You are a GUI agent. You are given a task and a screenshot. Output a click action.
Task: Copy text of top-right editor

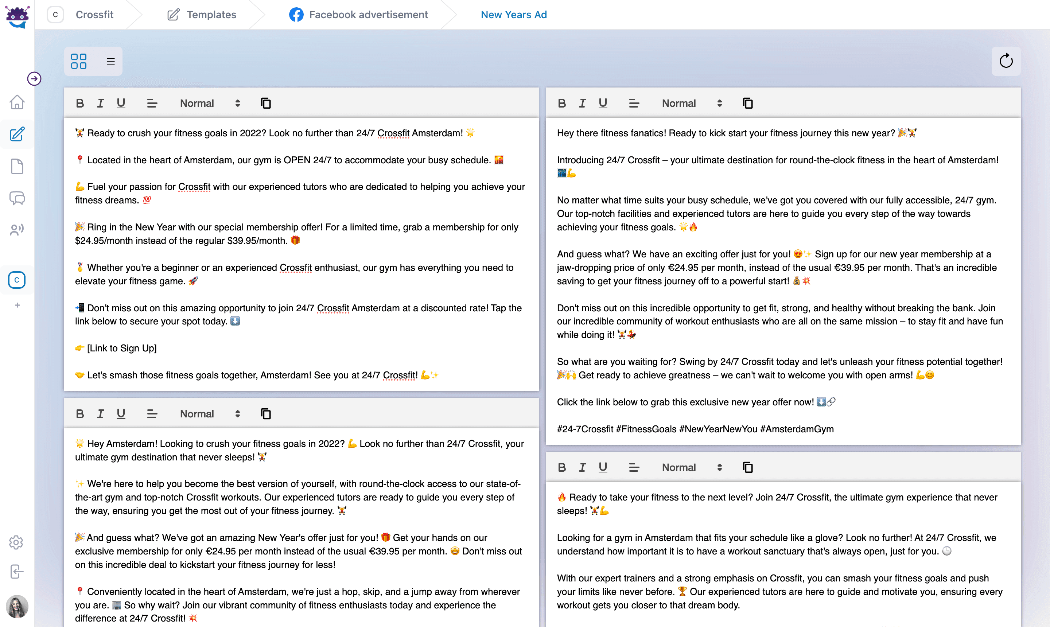click(748, 103)
